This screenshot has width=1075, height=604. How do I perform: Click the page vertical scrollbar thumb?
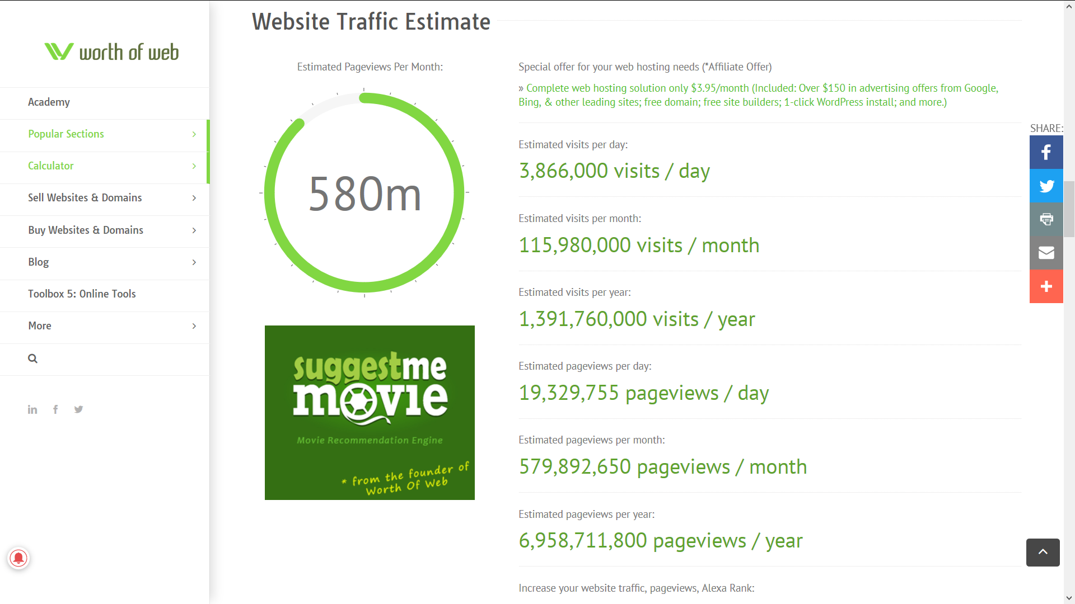coord(1069,209)
